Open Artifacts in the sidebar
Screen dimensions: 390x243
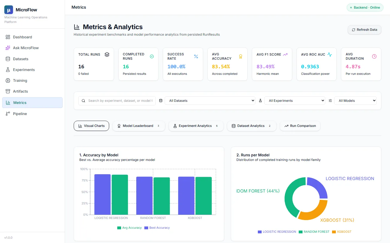32,91
